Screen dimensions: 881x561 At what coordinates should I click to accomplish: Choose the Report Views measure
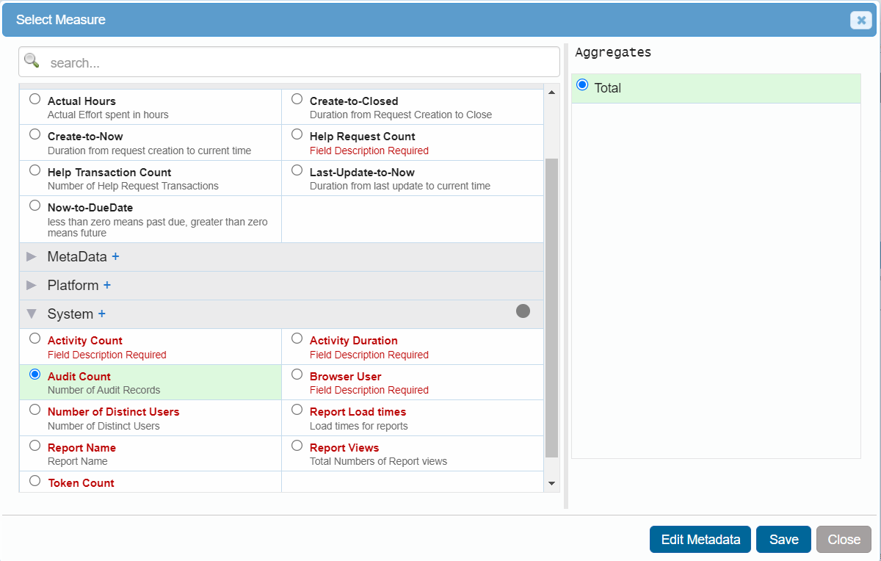[x=297, y=446]
